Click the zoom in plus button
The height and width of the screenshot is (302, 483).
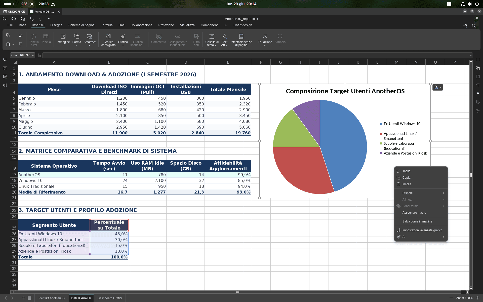coord(477,298)
